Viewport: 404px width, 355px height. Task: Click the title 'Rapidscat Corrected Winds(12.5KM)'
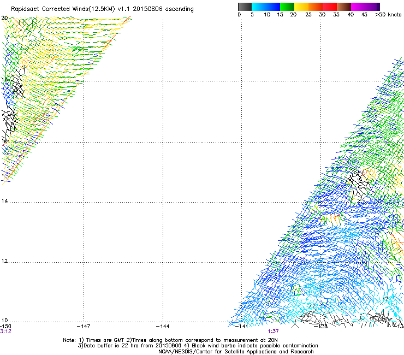[63, 9]
